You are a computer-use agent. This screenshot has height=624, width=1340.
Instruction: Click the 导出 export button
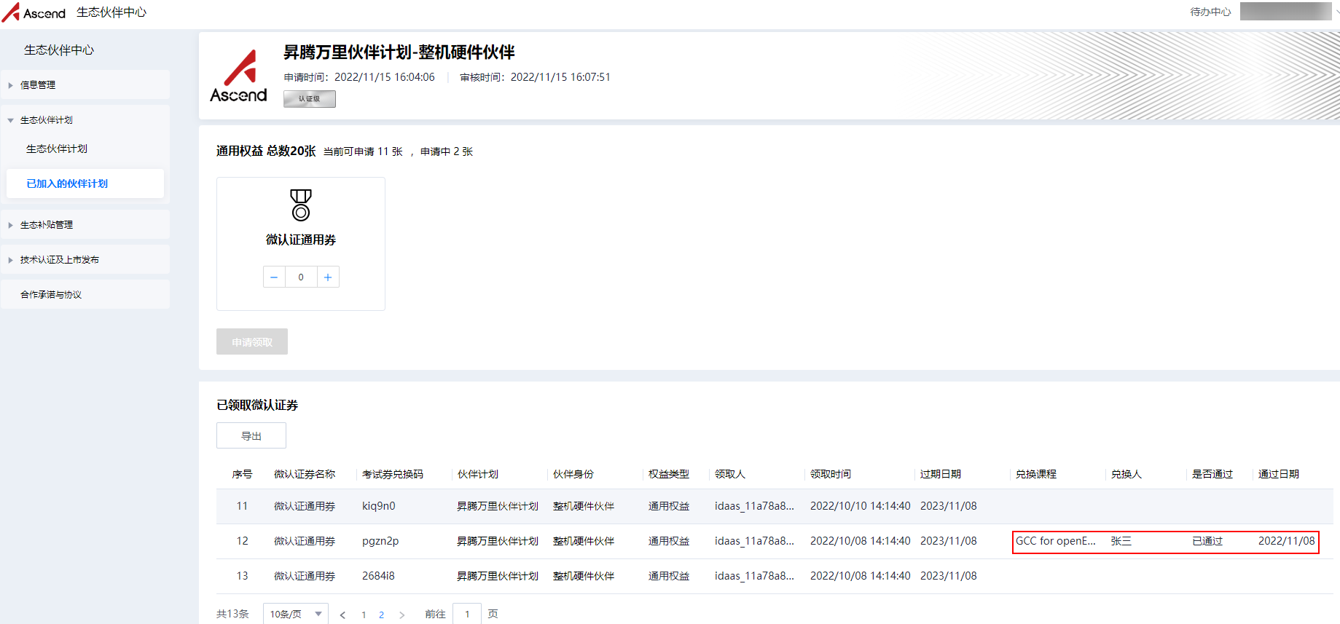click(x=251, y=435)
